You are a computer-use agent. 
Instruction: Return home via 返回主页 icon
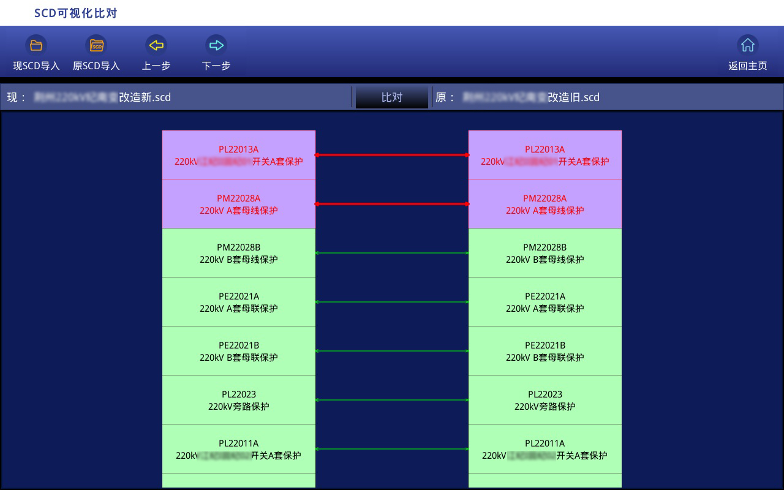click(747, 45)
